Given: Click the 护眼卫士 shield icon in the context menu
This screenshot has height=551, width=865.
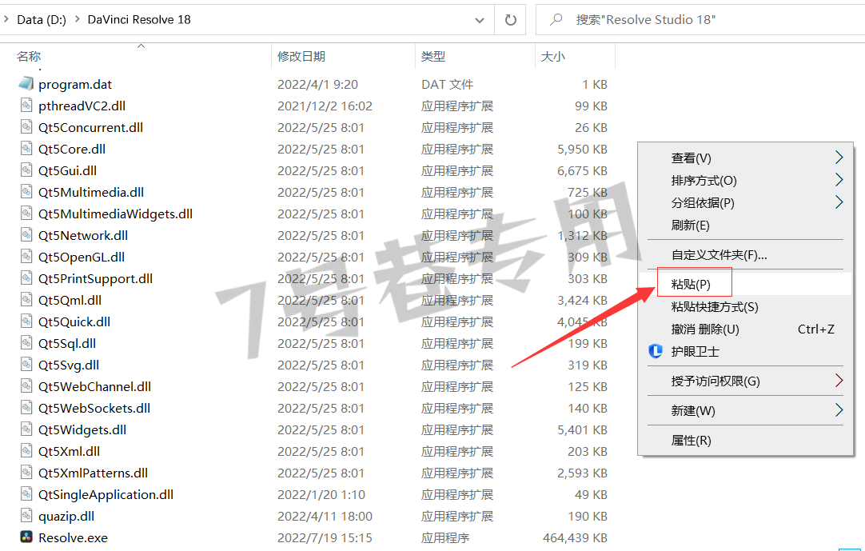Looking at the screenshot, I should (656, 351).
